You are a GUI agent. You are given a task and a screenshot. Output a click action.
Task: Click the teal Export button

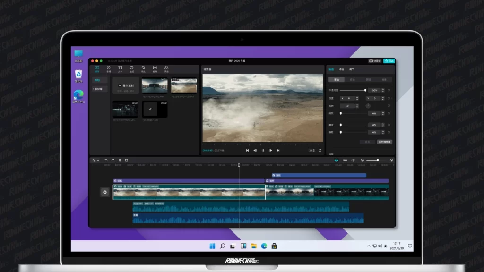pyautogui.click(x=389, y=61)
